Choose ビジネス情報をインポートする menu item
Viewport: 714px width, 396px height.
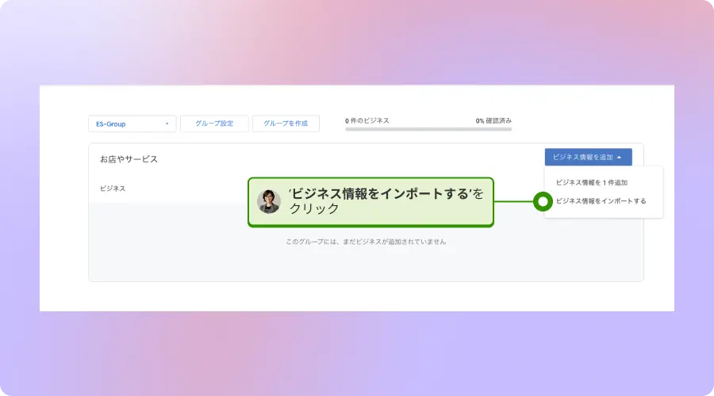[601, 201]
